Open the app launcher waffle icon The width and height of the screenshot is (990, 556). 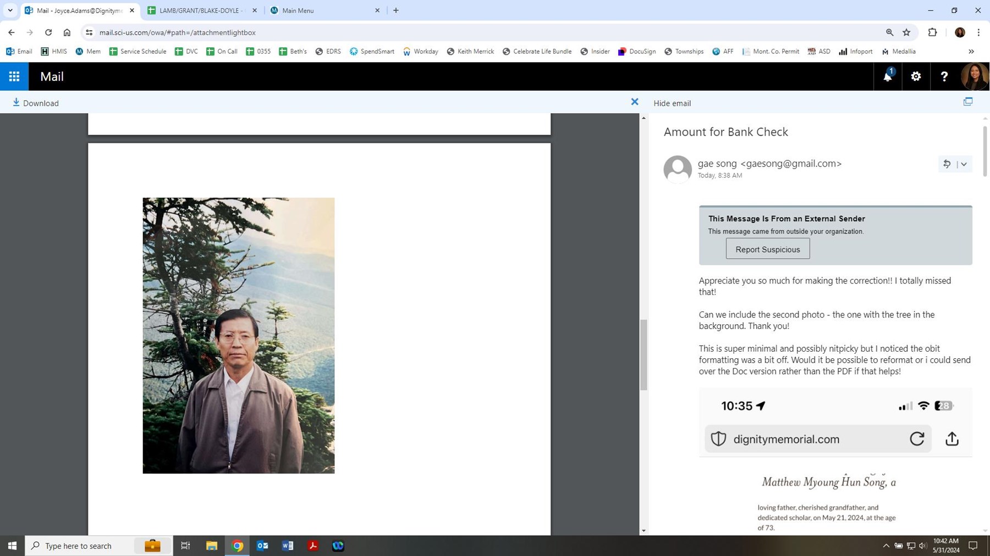click(x=14, y=76)
